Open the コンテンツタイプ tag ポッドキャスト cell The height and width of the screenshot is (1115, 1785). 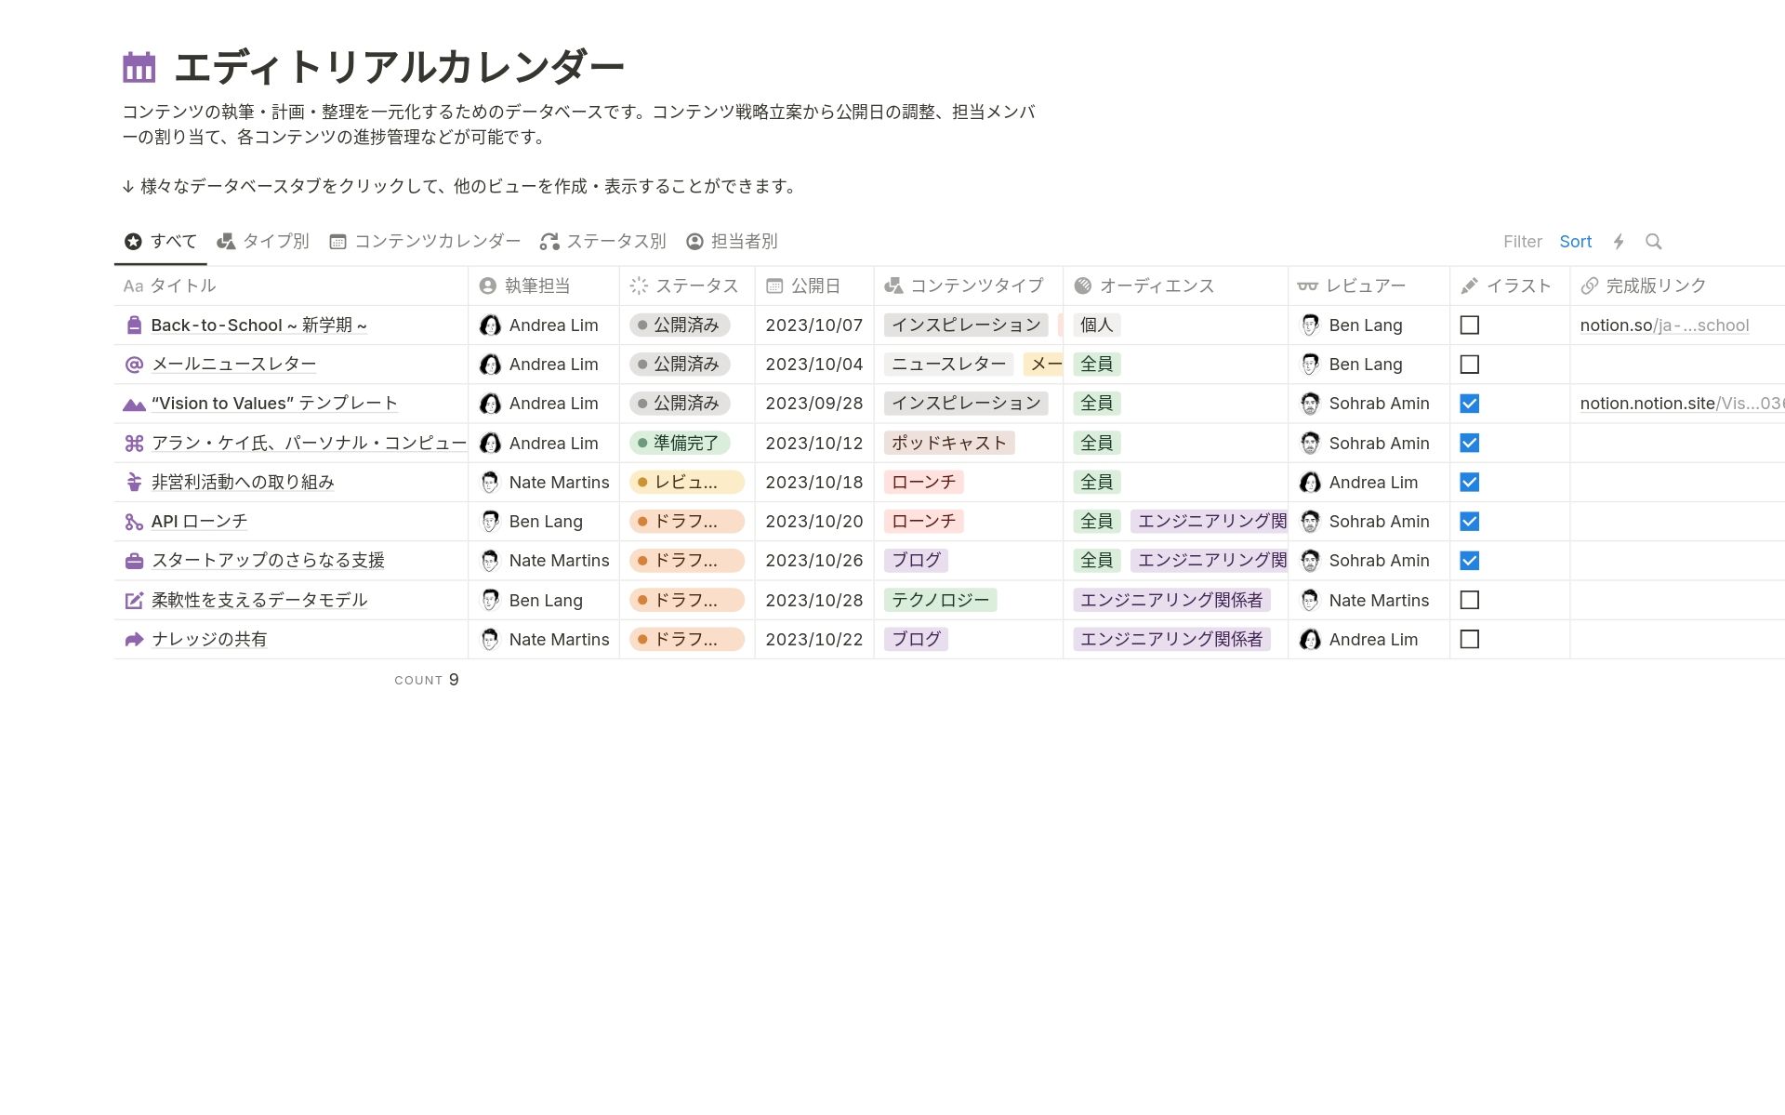point(948,443)
